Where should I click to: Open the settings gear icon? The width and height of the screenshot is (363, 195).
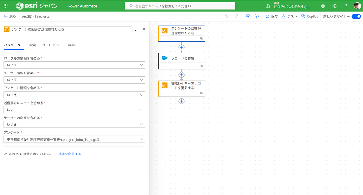click(x=335, y=6)
